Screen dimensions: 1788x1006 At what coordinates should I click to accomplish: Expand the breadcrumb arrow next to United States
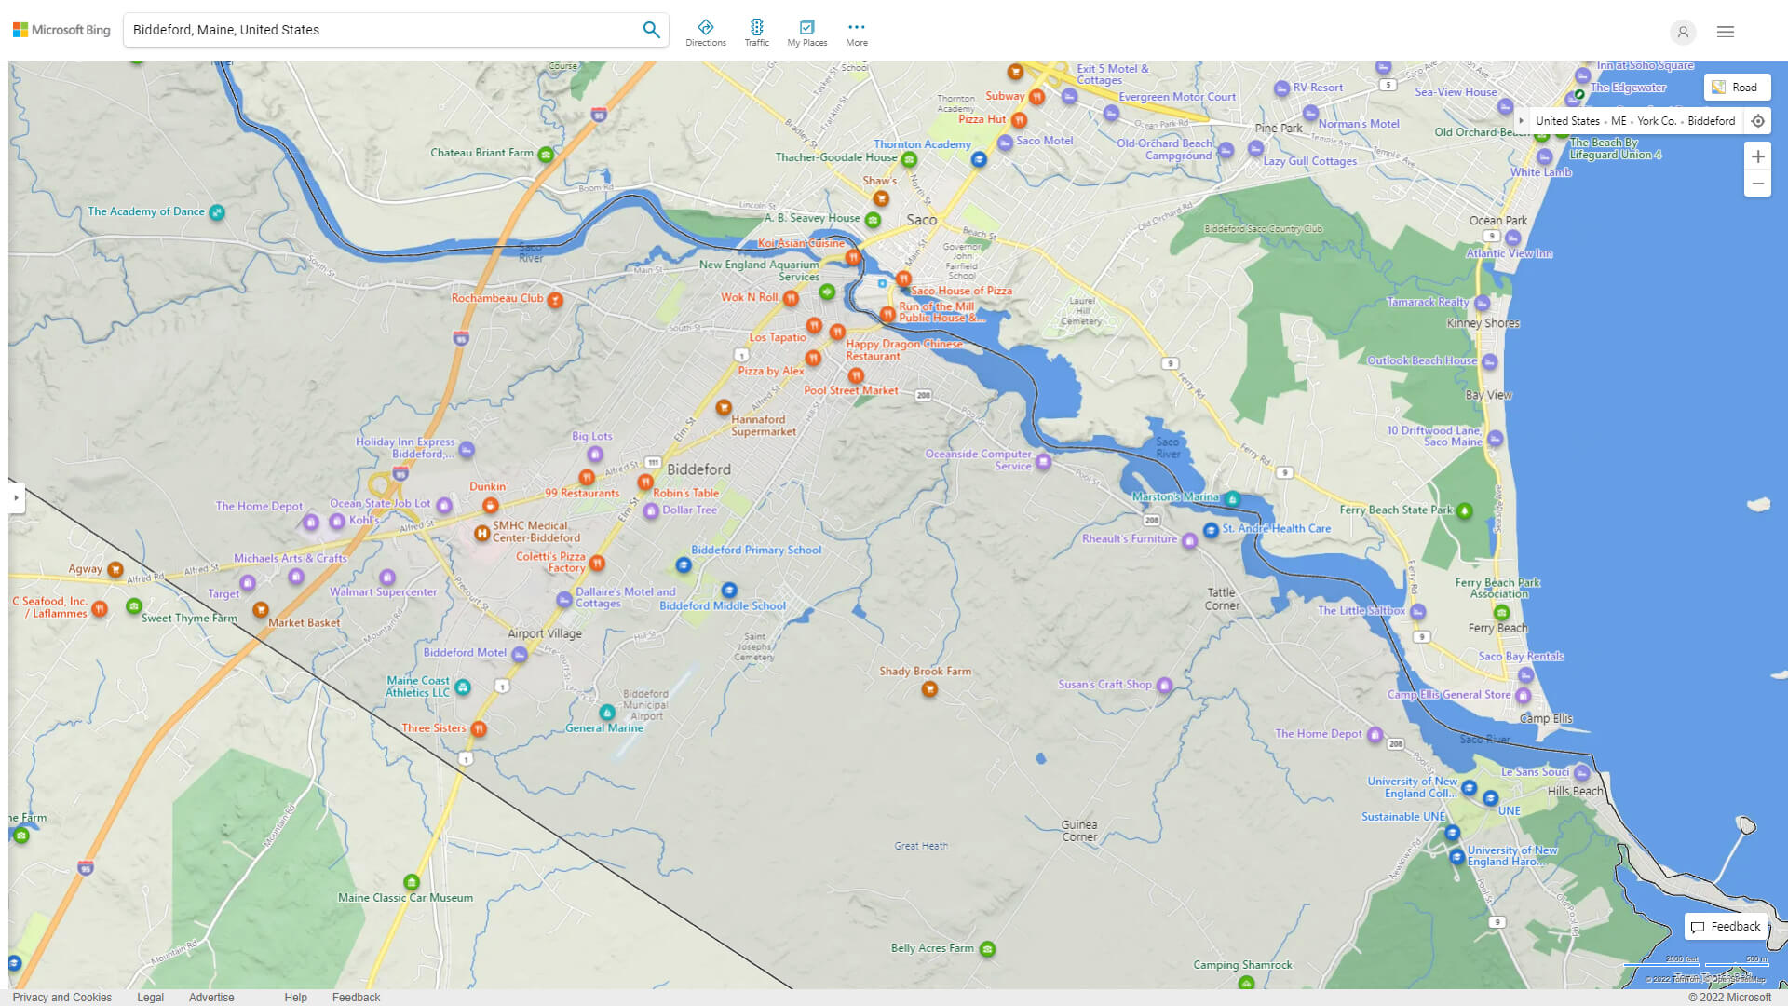pyautogui.click(x=1524, y=120)
